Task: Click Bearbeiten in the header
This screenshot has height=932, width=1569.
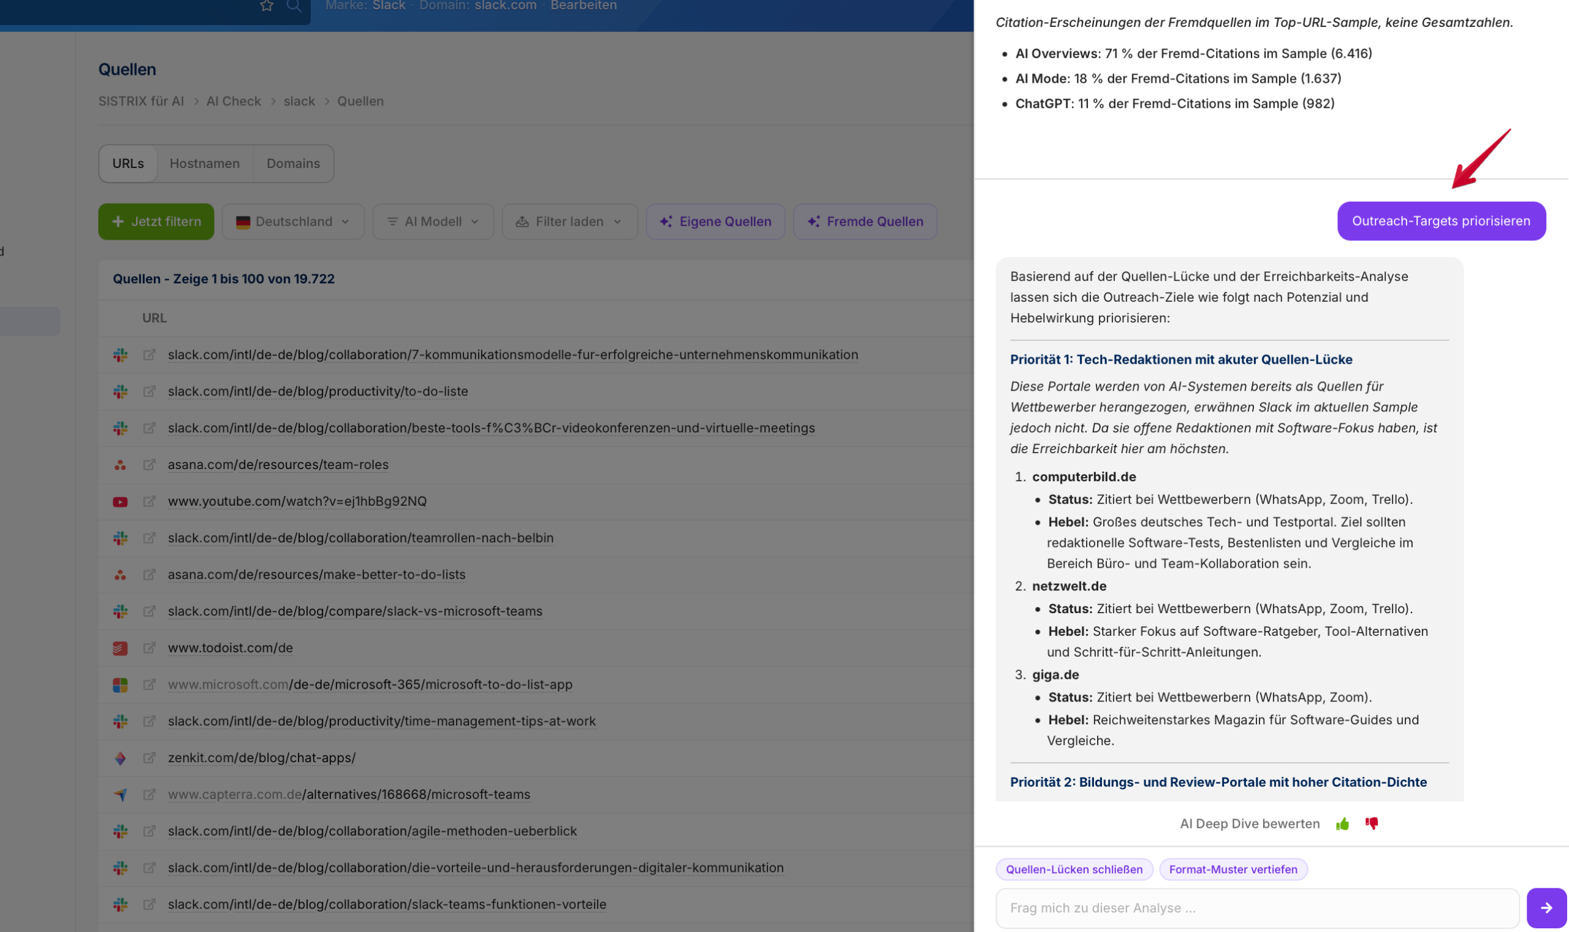Action: 583,6
